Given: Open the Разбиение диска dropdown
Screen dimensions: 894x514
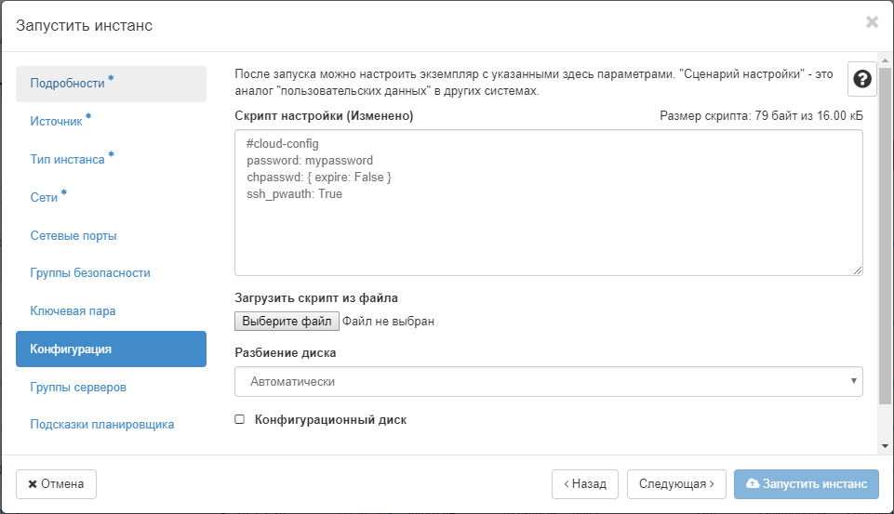Looking at the screenshot, I should (x=549, y=381).
